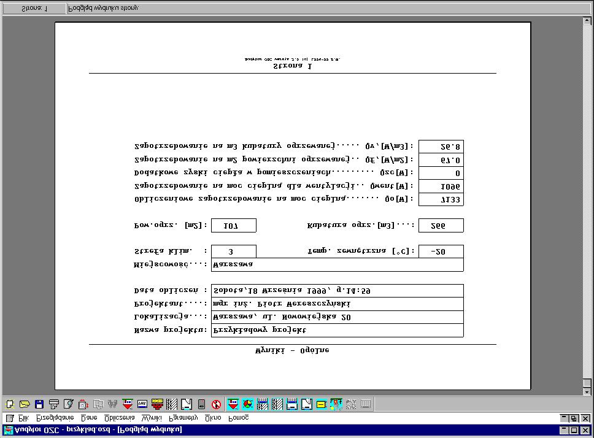Open the Parametry menu
The height and width of the screenshot is (438, 594).
point(183,418)
